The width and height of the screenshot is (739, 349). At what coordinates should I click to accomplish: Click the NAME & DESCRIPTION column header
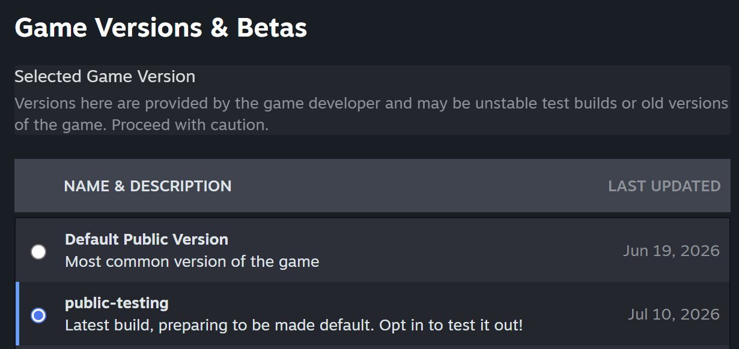click(148, 186)
